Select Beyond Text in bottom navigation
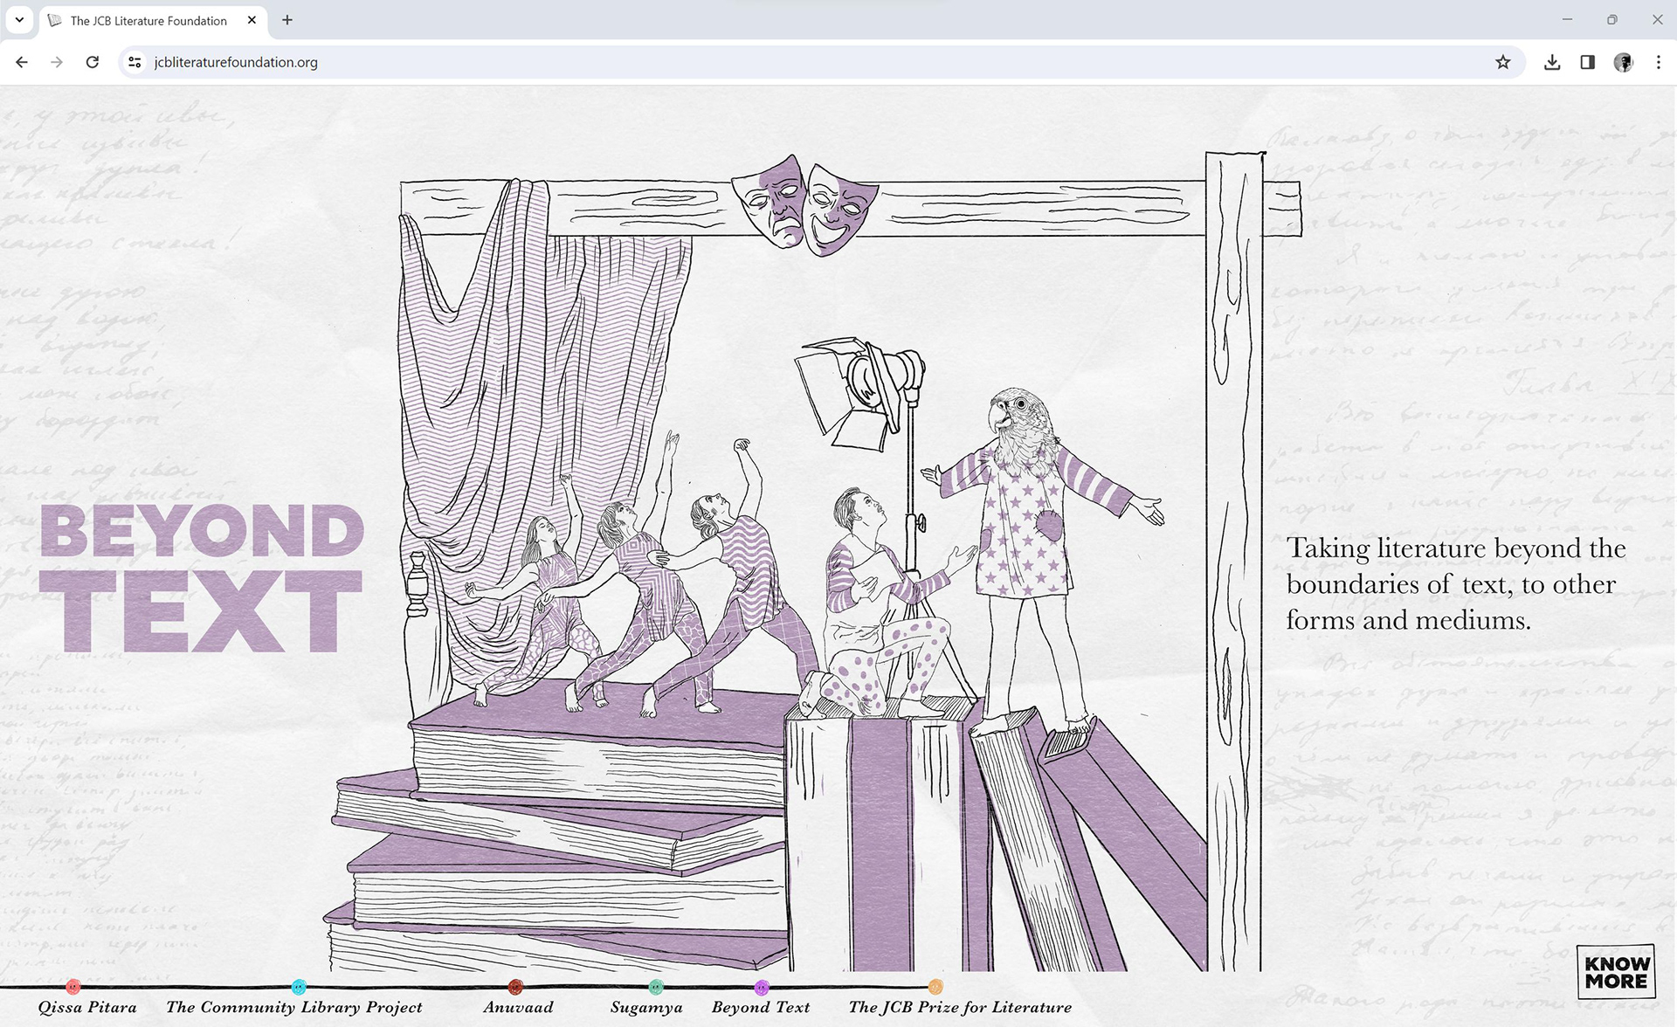Viewport: 1677px width, 1027px height. (x=761, y=1007)
